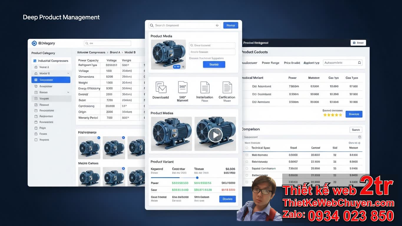This screenshot has width=402, height=226.
Task: Click the Autocomplete input in right panel
Action: (343, 63)
